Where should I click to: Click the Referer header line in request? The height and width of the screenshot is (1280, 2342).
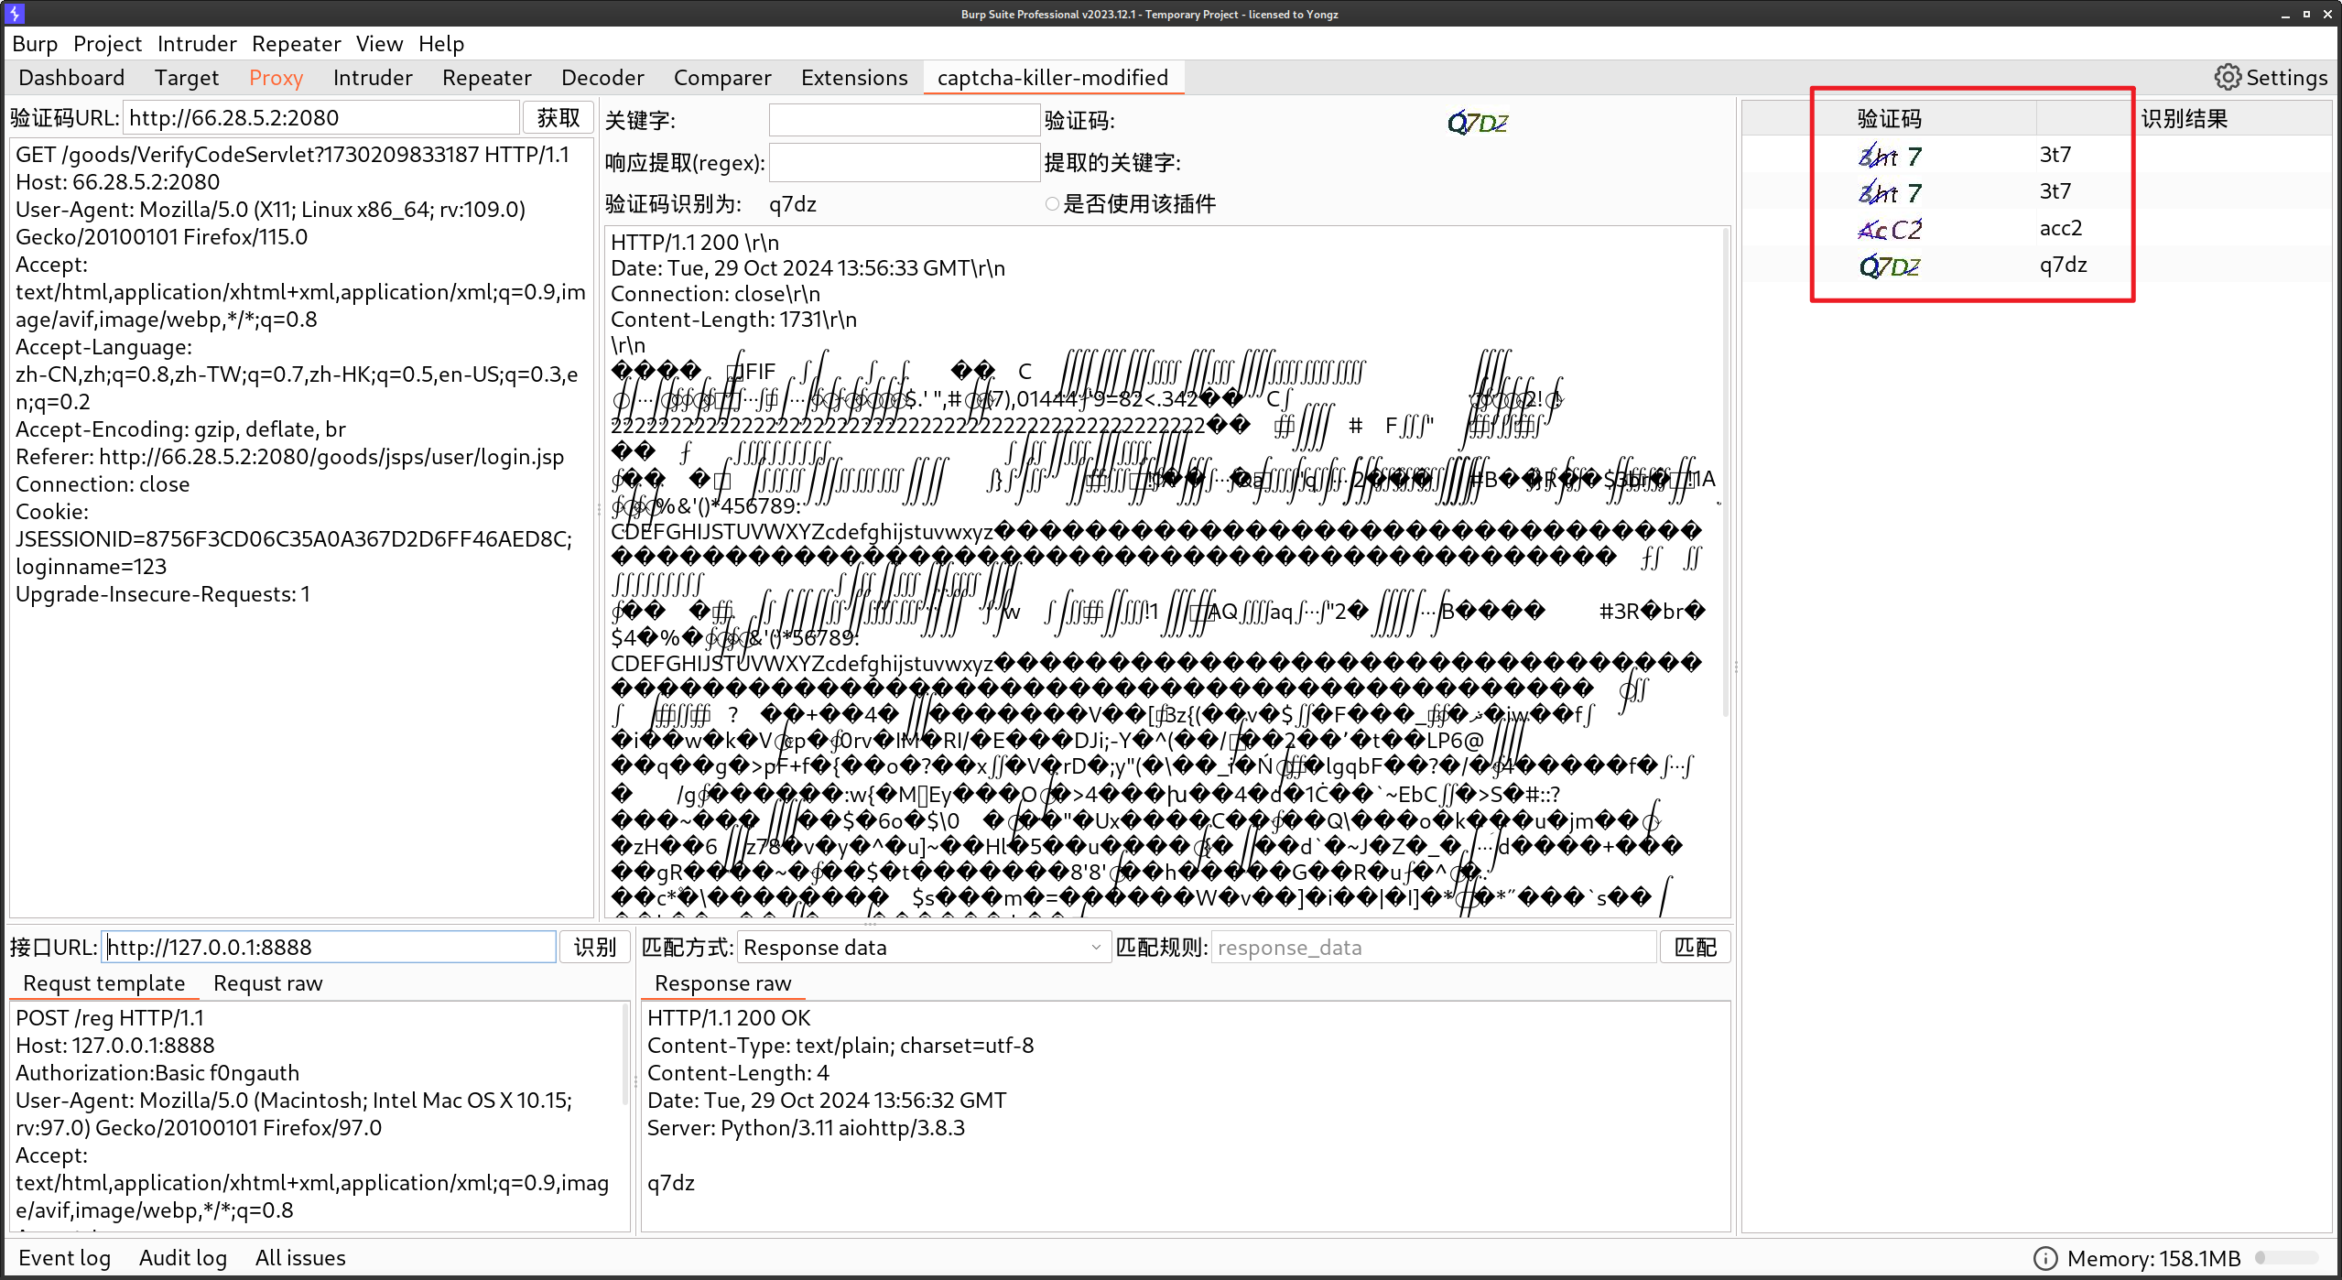pos(289,457)
